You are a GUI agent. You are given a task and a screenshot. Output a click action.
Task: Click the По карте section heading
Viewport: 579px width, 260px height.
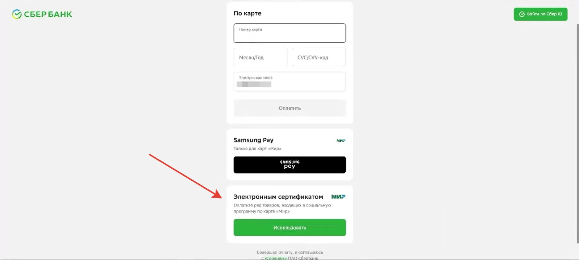click(x=247, y=13)
